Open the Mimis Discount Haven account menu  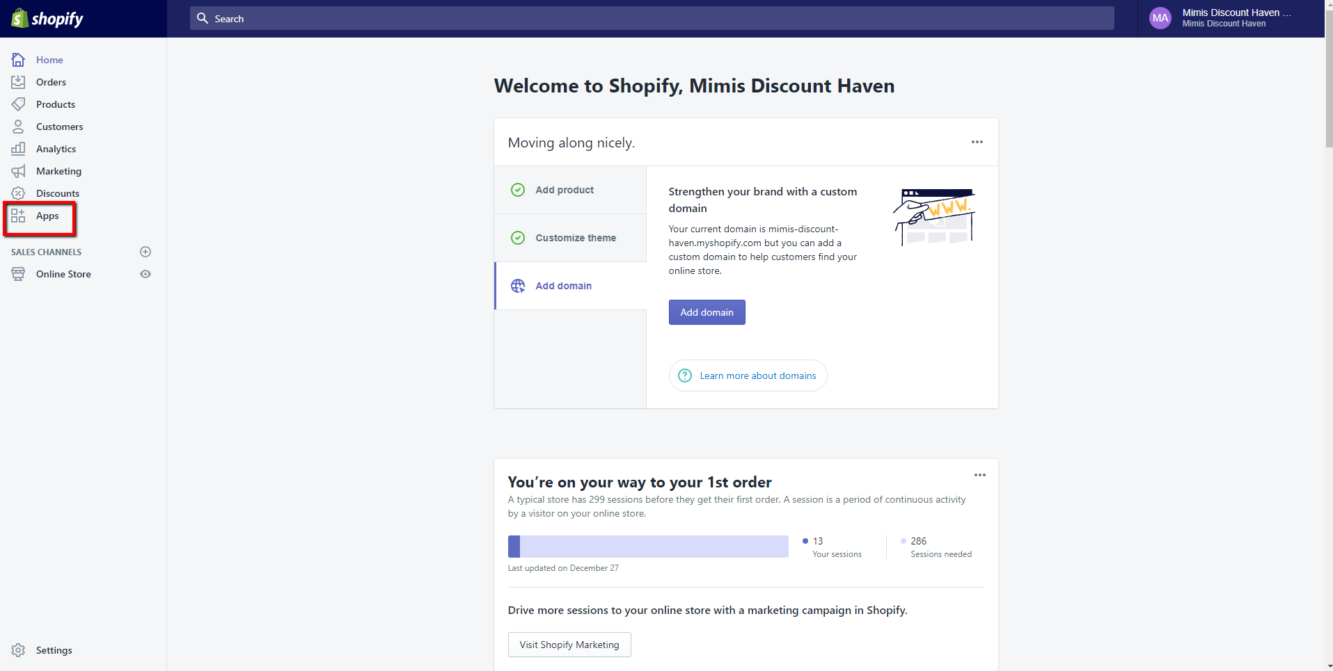point(1231,19)
